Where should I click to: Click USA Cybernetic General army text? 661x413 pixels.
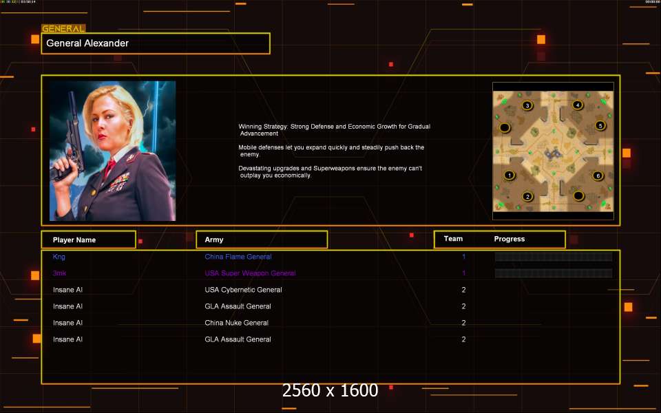coord(243,290)
